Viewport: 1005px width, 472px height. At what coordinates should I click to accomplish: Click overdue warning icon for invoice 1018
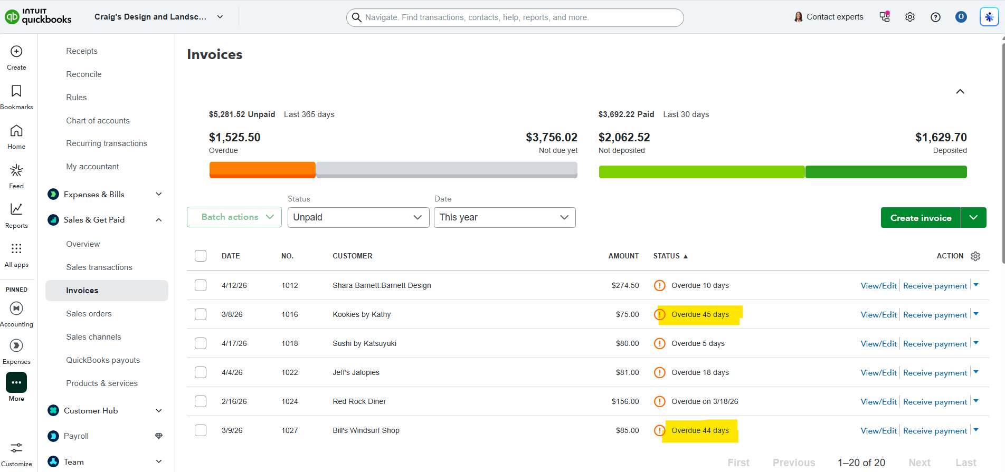tap(659, 343)
